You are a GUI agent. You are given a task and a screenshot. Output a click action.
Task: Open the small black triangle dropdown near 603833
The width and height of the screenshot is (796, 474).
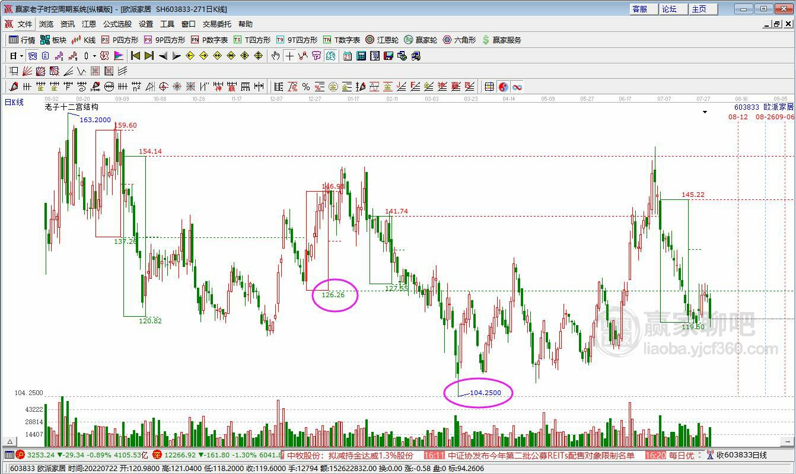pyautogui.click(x=705, y=112)
